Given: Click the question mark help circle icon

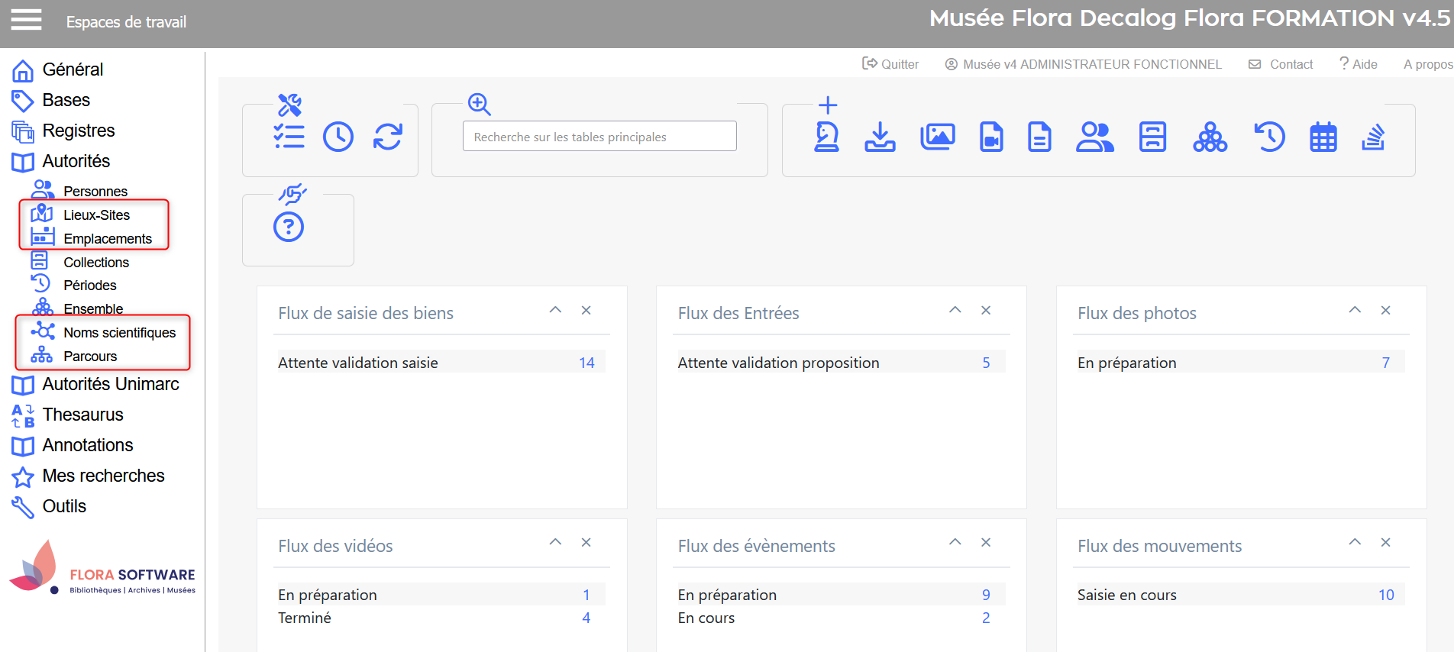Looking at the screenshot, I should [x=289, y=227].
